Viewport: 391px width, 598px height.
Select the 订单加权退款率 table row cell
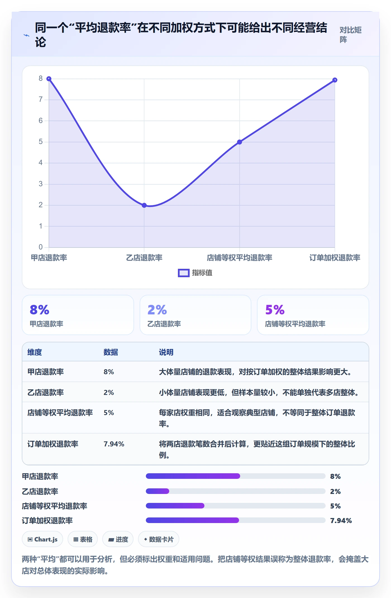tap(53, 444)
